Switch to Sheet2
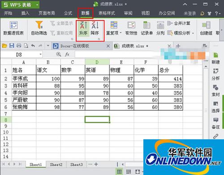Image resolution: width=224 pixels, height=175 pixels. pos(56,164)
